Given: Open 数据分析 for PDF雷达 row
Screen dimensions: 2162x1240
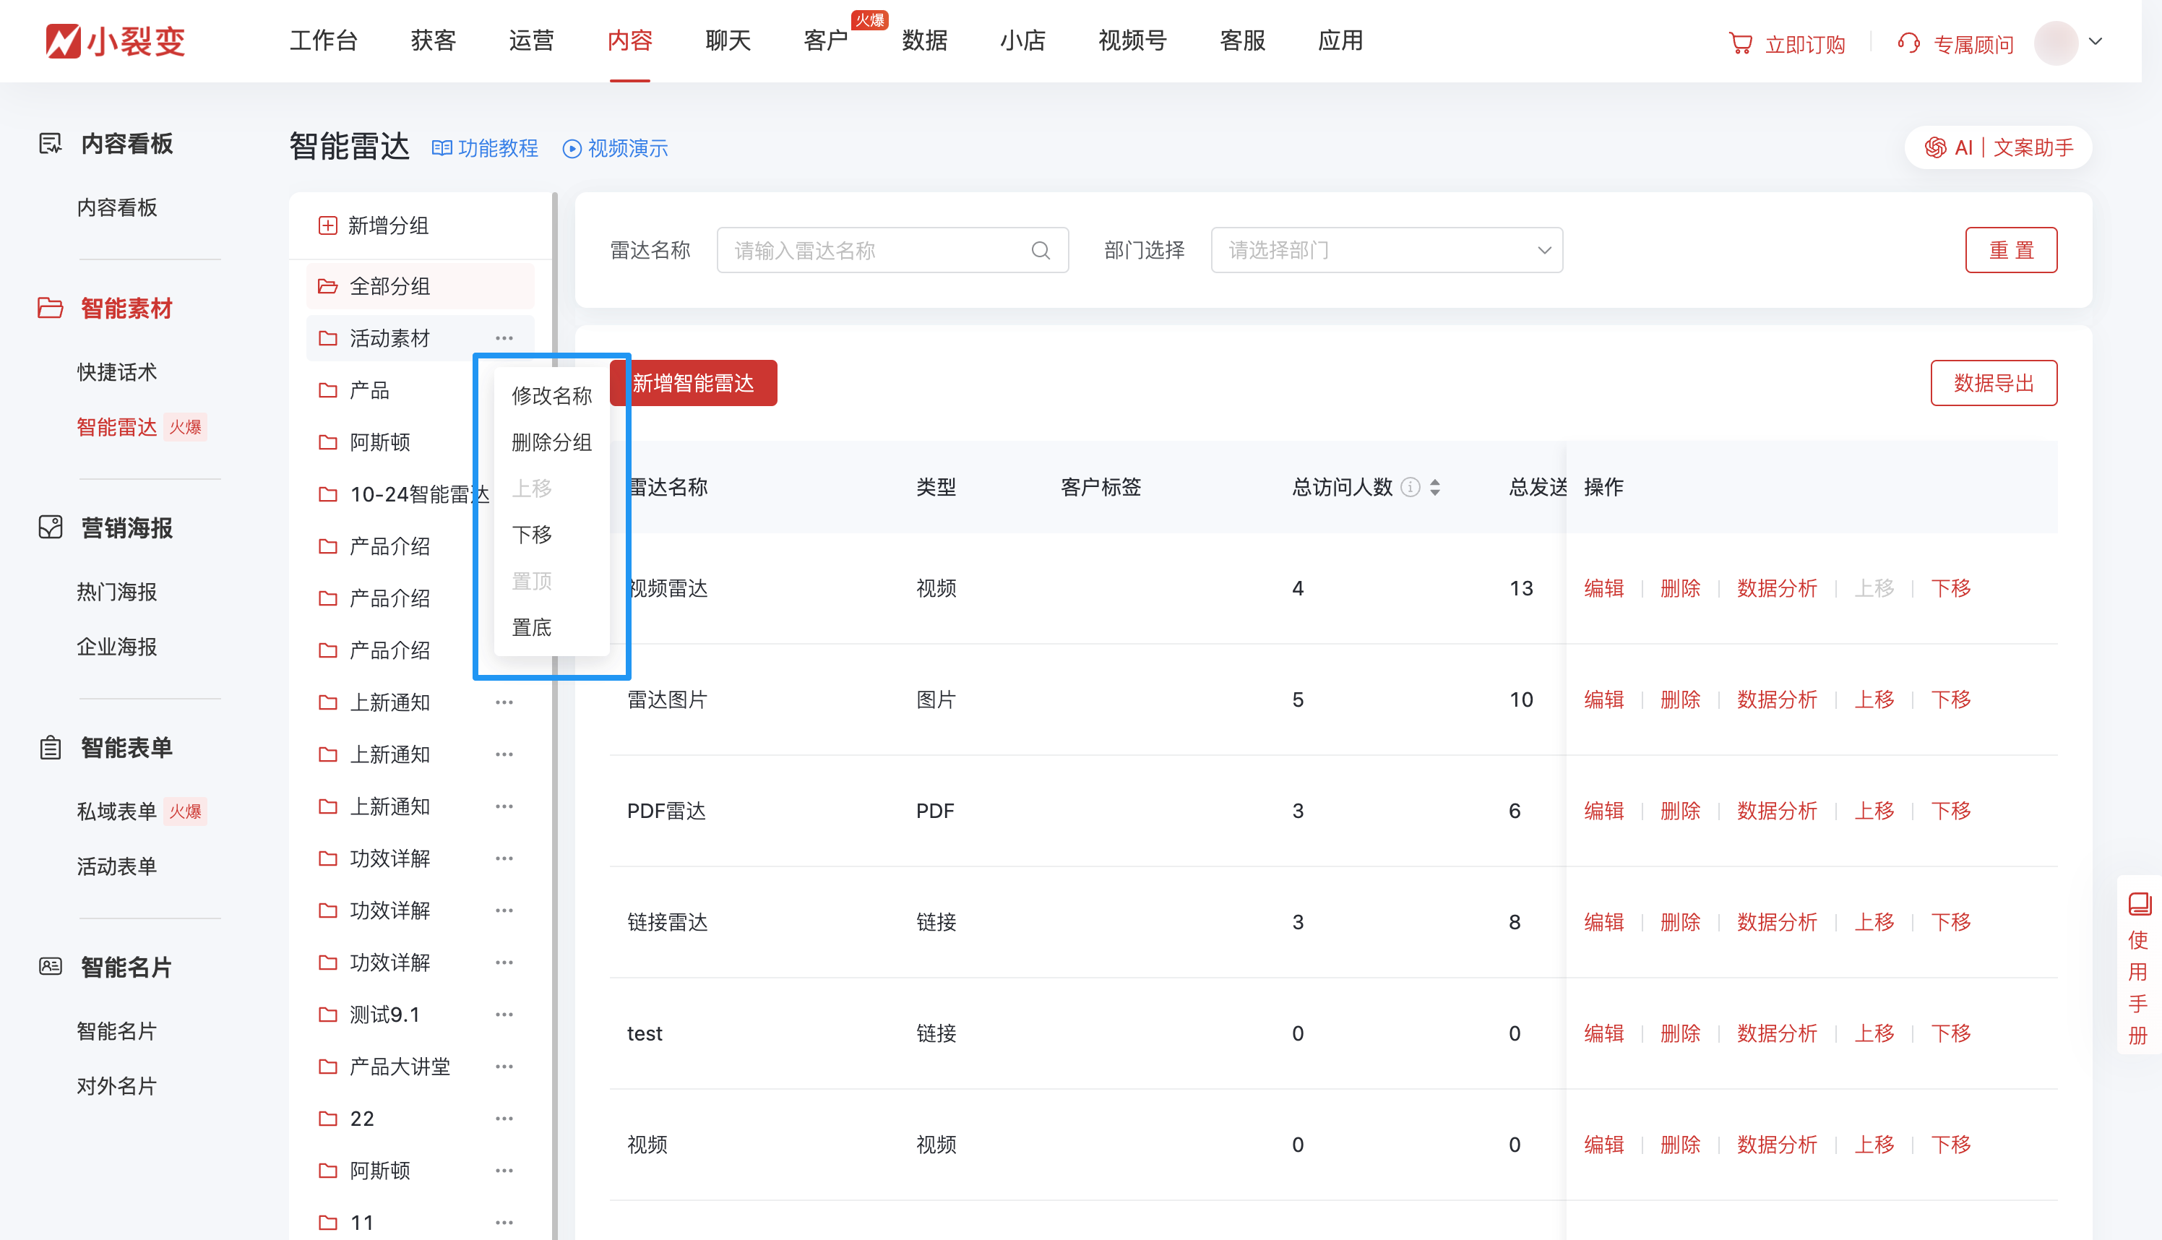Looking at the screenshot, I should (1777, 811).
